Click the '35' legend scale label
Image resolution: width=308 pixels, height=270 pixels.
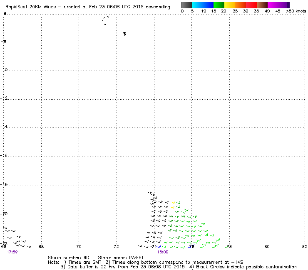tap(256, 11)
